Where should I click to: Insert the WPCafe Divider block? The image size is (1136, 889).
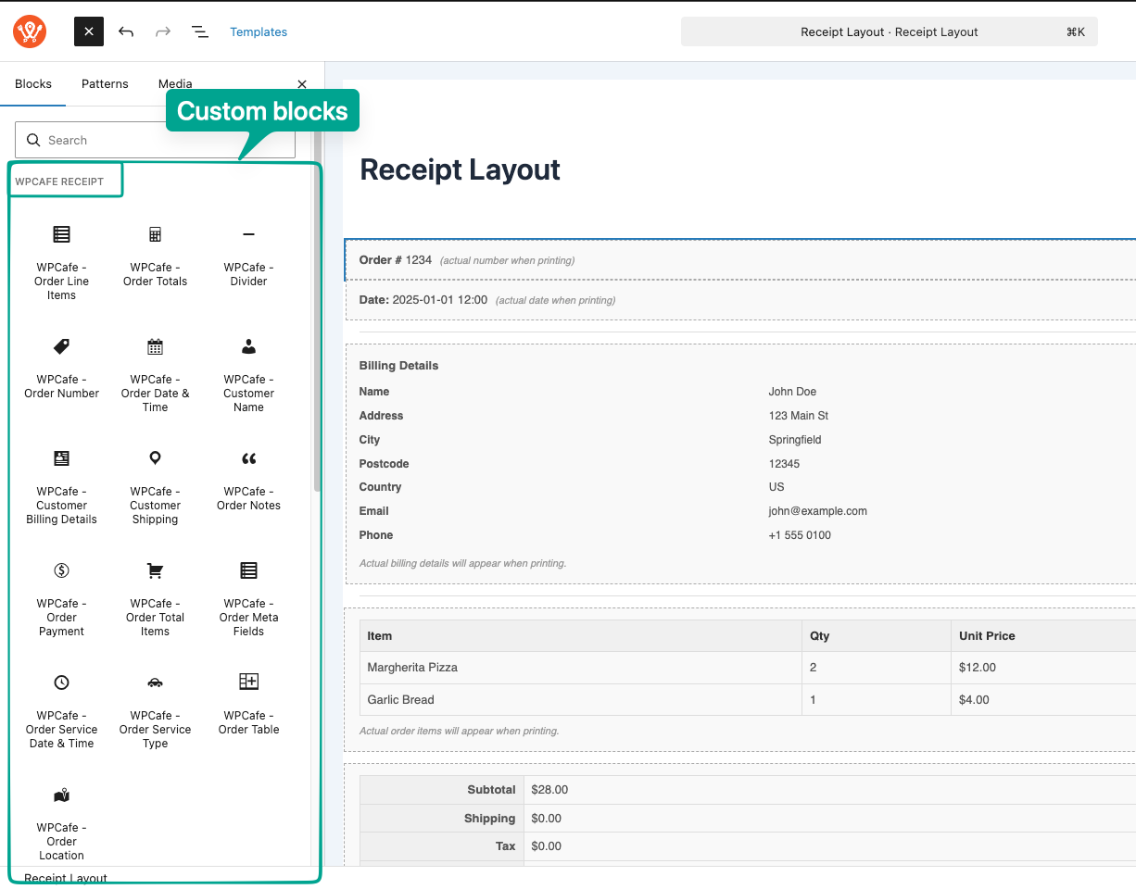coord(248,256)
